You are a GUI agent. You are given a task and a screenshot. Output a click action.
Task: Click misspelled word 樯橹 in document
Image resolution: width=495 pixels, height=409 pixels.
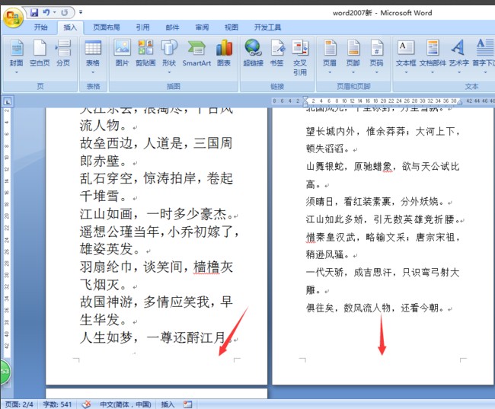coord(206,267)
